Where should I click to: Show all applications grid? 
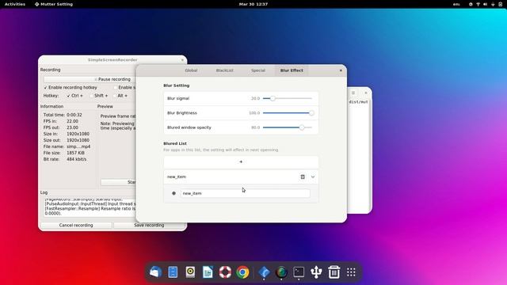point(351,272)
